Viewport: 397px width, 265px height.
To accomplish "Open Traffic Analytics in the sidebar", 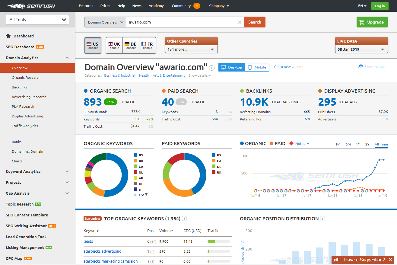I will [x=25, y=126].
